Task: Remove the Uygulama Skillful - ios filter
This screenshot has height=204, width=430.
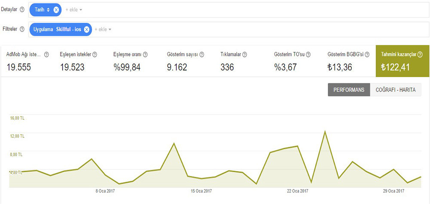Action: (87, 30)
